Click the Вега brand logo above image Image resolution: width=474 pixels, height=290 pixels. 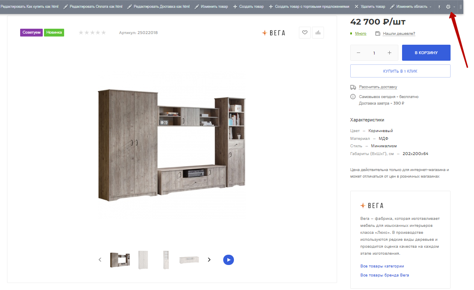pyautogui.click(x=273, y=33)
